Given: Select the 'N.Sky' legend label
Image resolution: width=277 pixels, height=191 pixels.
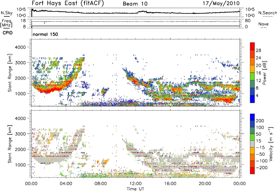Looking at the screenshot, I should (x=7, y=13).
